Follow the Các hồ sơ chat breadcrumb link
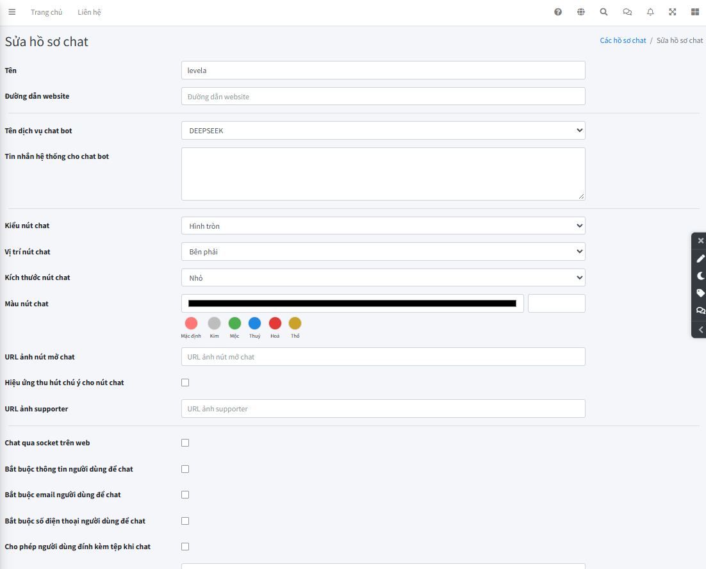 click(623, 40)
